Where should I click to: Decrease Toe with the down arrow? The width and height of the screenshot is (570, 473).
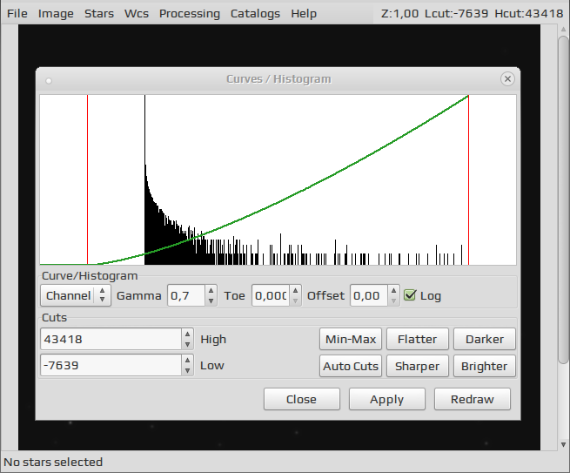tap(295, 301)
